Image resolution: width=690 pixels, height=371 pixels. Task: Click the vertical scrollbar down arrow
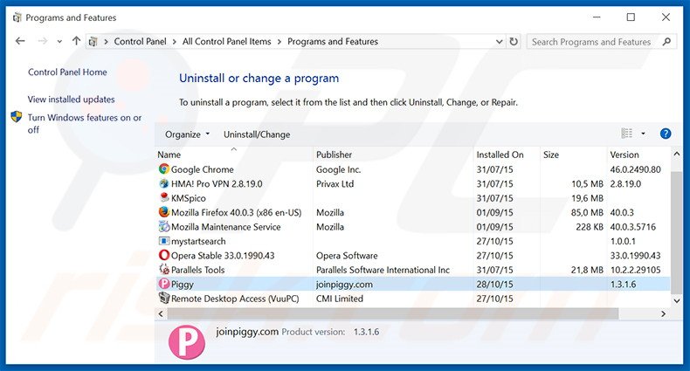click(677, 300)
